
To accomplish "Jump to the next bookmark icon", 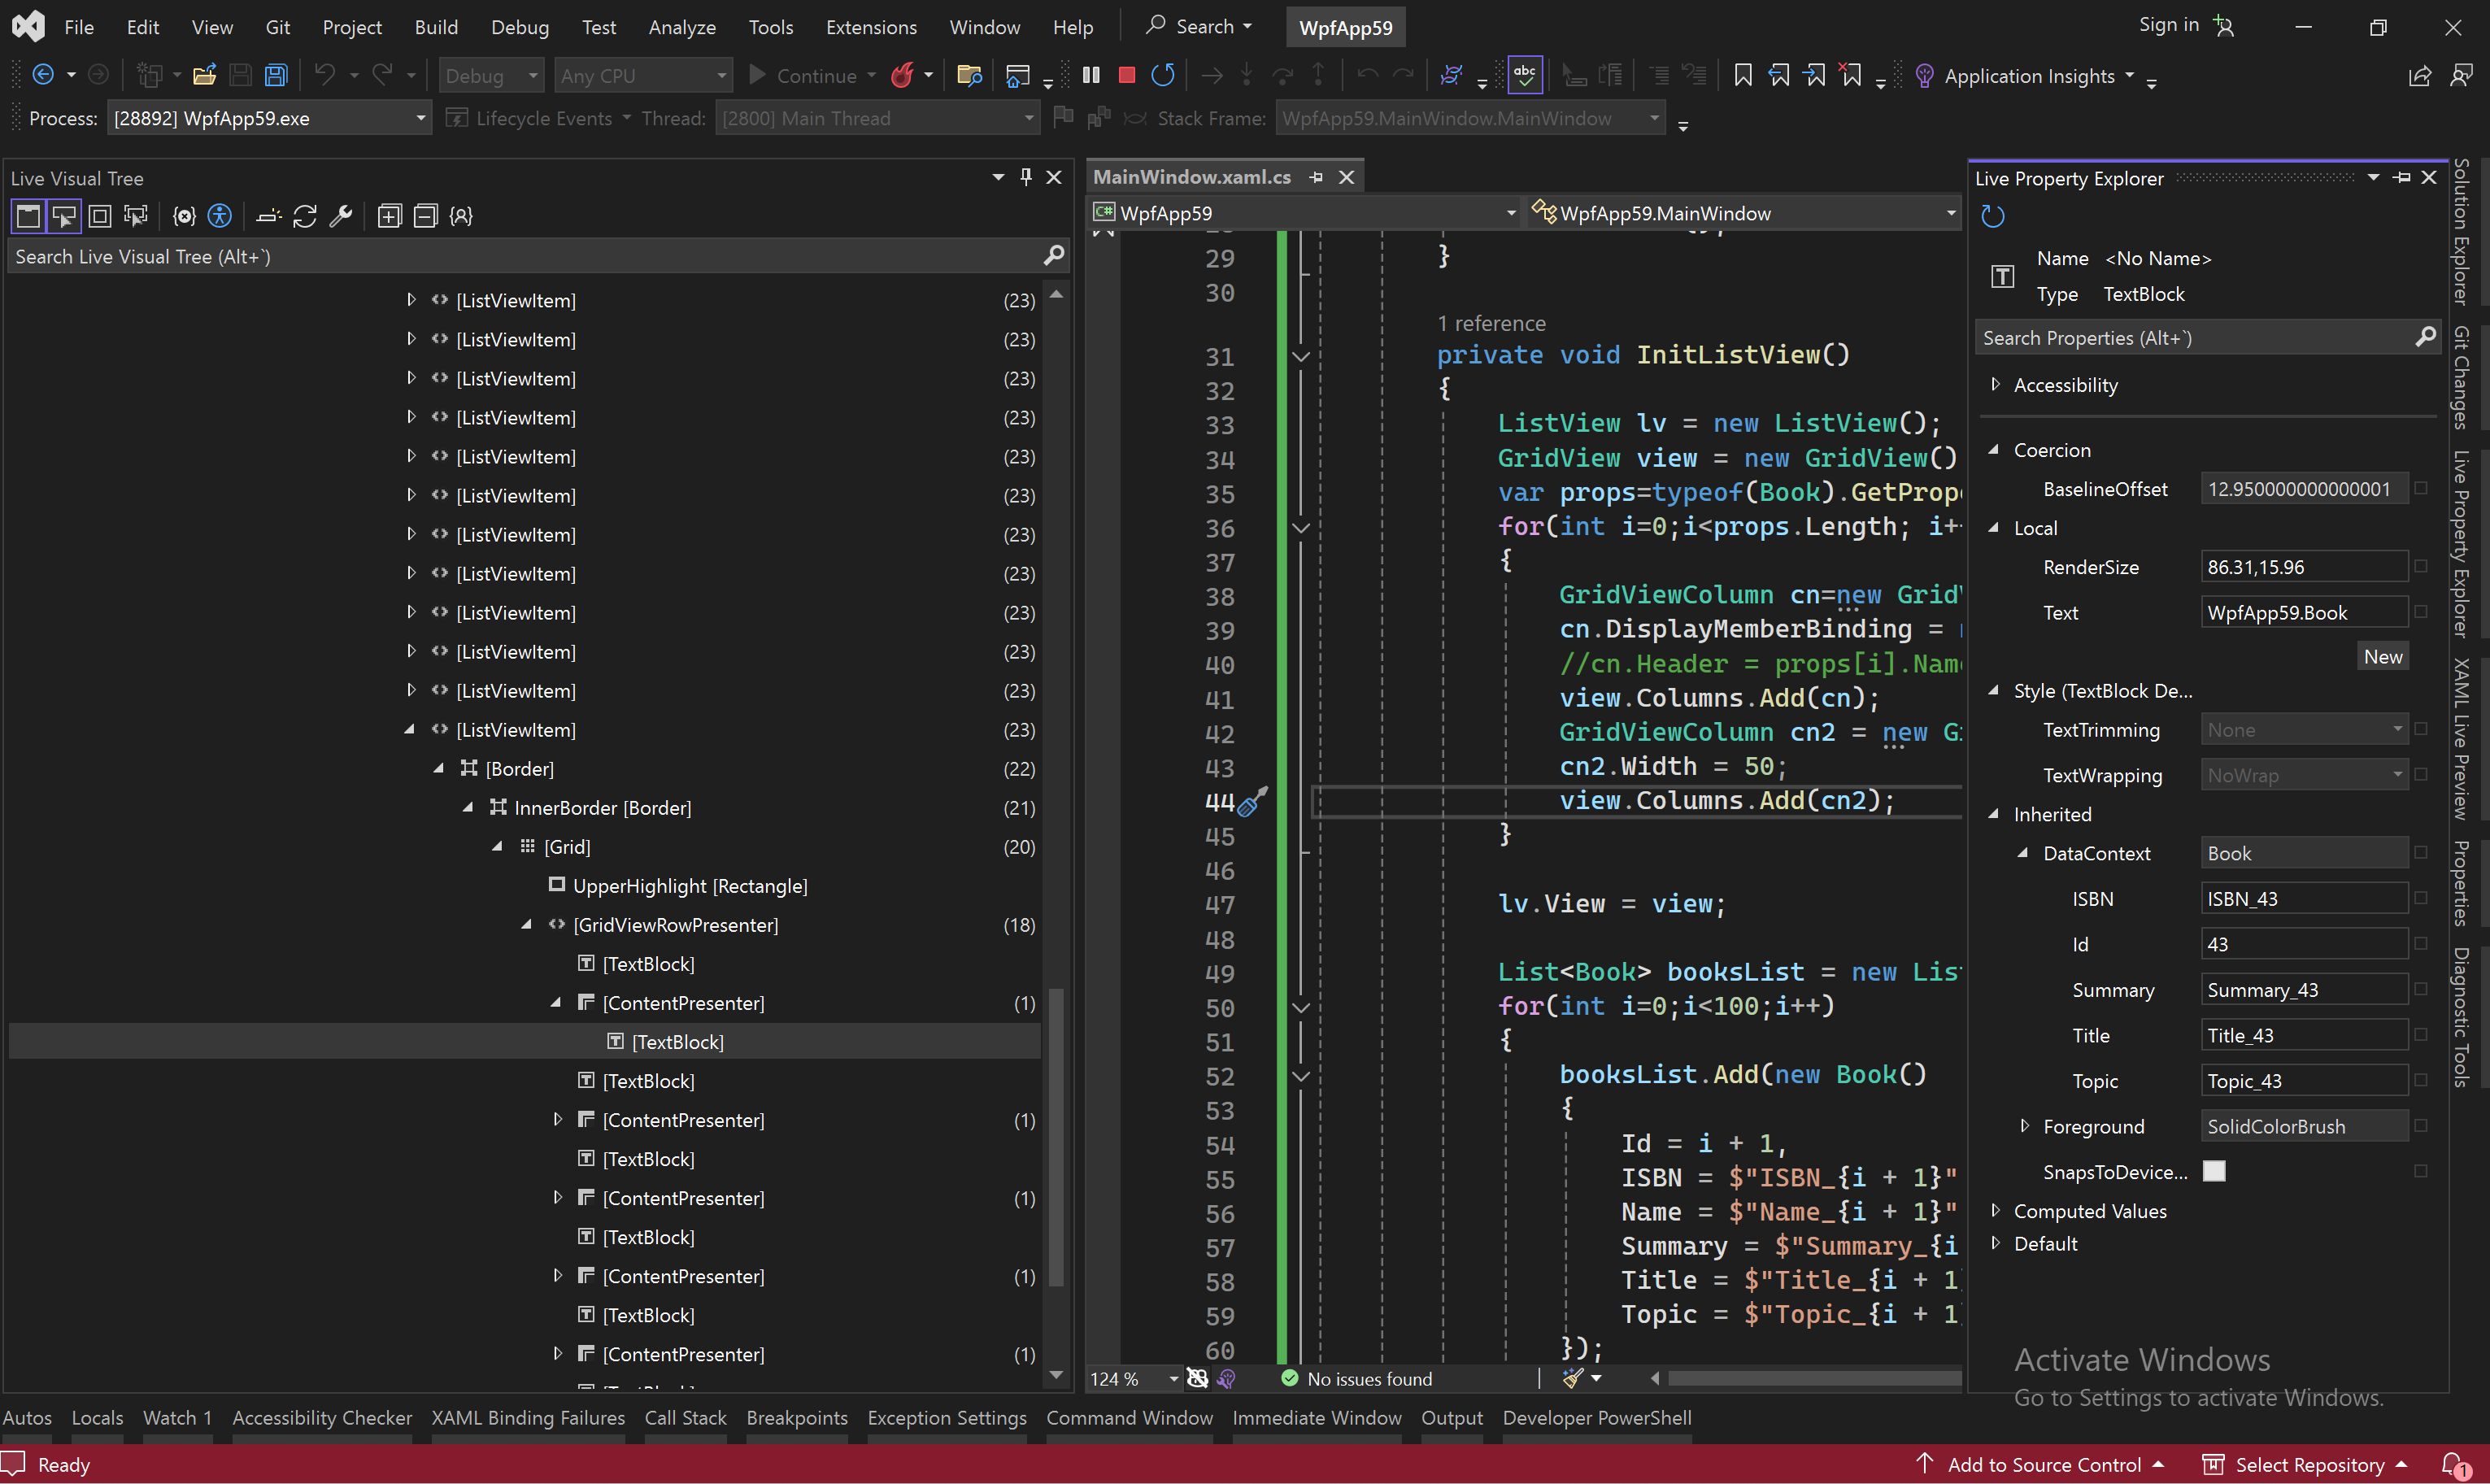I will 1815,75.
